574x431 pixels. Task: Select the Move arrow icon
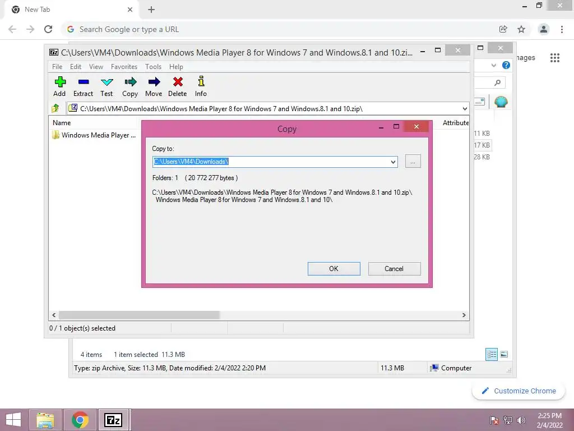[x=154, y=82]
